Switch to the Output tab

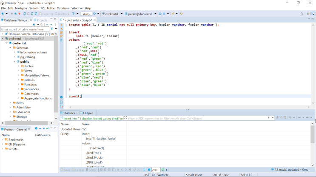[x=86, y=113]
